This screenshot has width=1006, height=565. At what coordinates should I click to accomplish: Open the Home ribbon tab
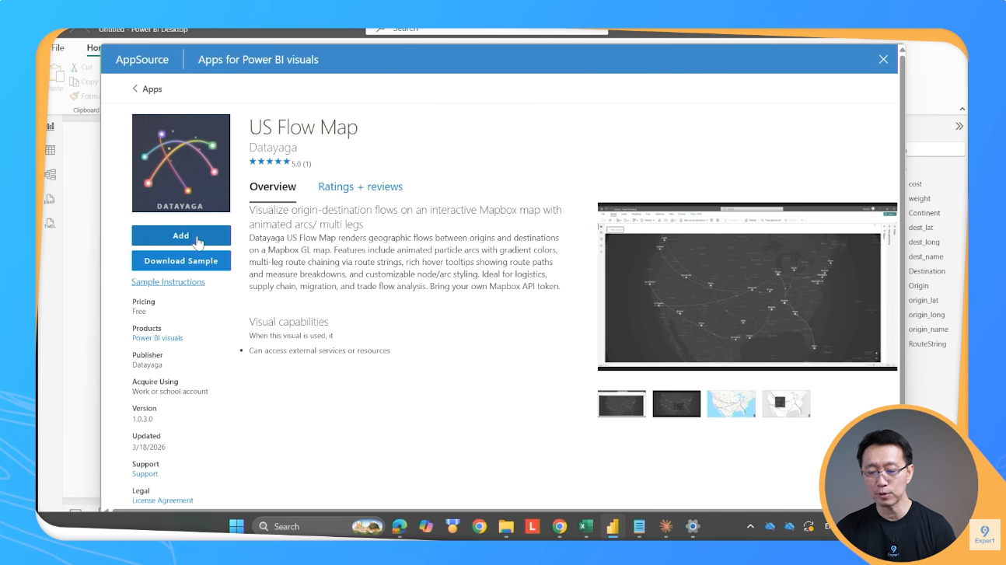coord(93,47)
